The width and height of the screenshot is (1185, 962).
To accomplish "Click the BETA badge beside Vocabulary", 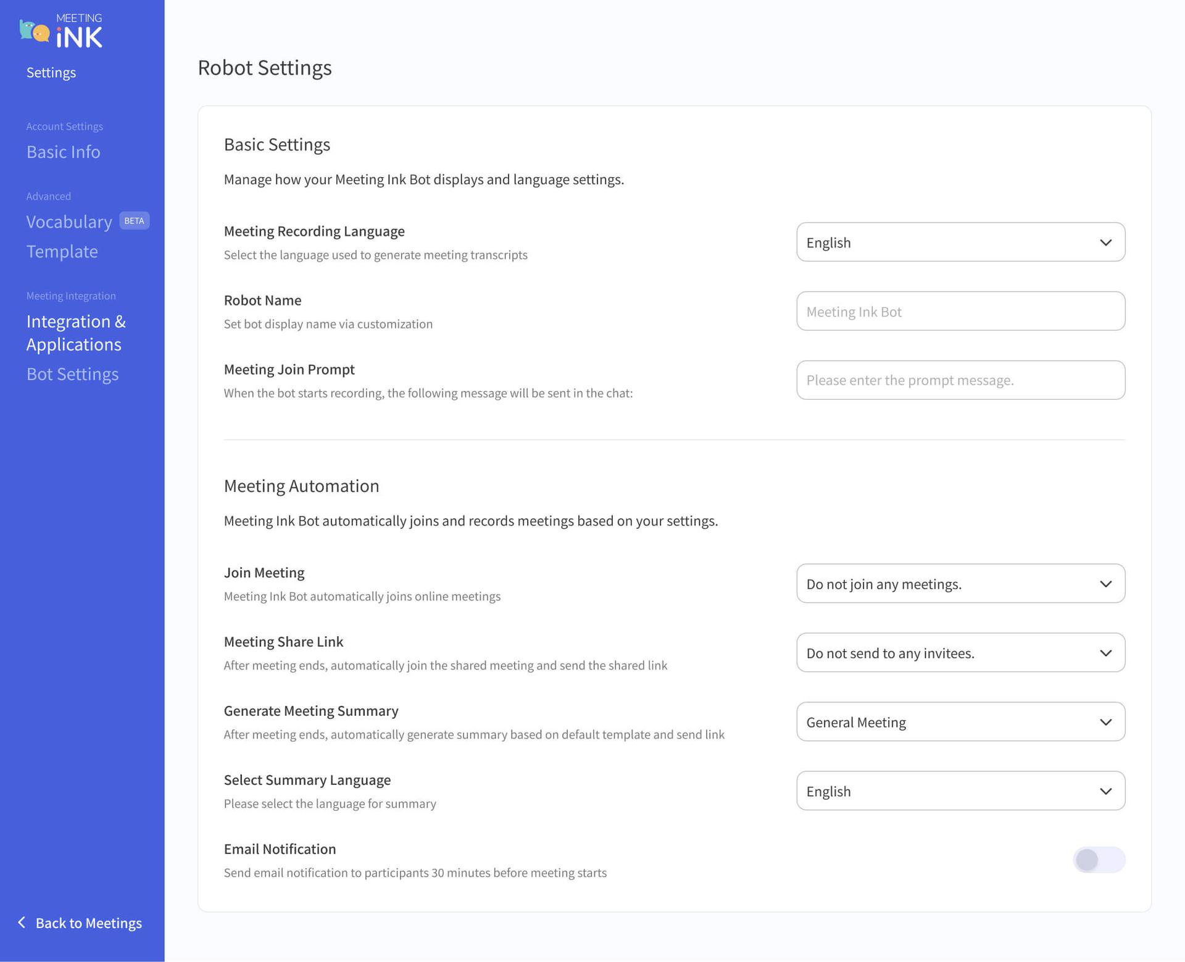I will (134, 221).
